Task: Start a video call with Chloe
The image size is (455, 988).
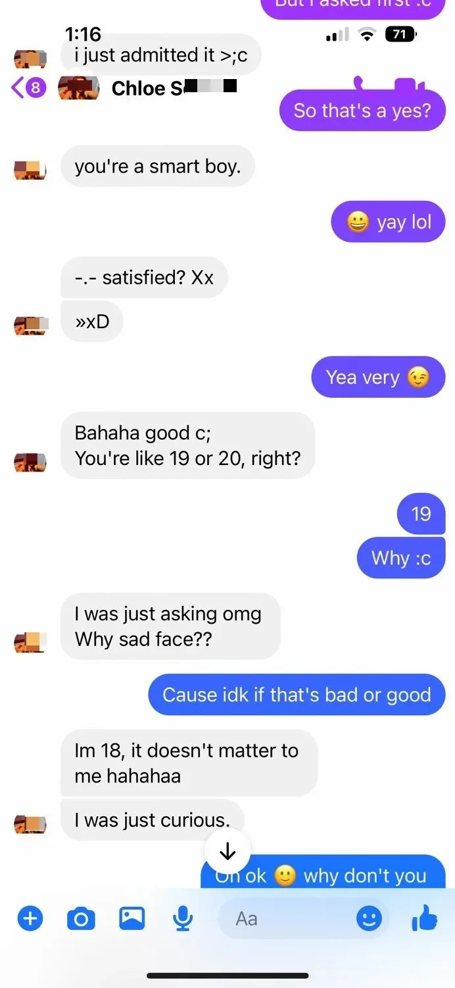Action: (x=409, y=86)
